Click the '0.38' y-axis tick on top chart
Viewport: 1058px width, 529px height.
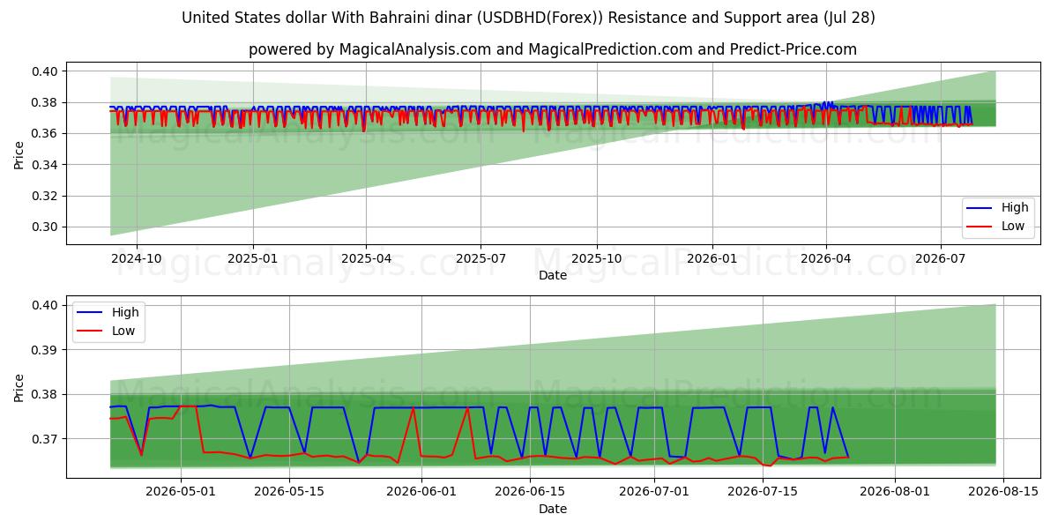click(46, 102)
